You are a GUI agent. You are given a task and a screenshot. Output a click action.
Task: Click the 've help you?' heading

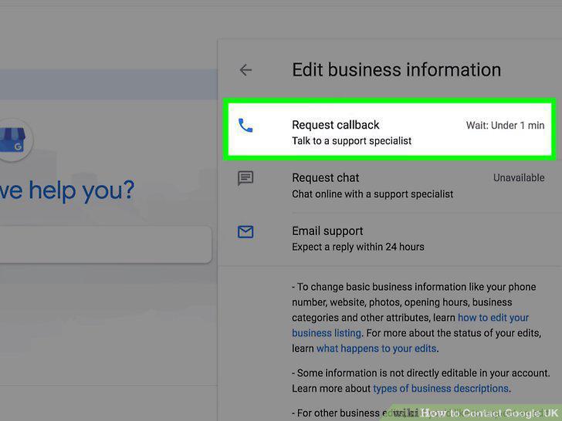pyautogui.click(x=67, y=190)
